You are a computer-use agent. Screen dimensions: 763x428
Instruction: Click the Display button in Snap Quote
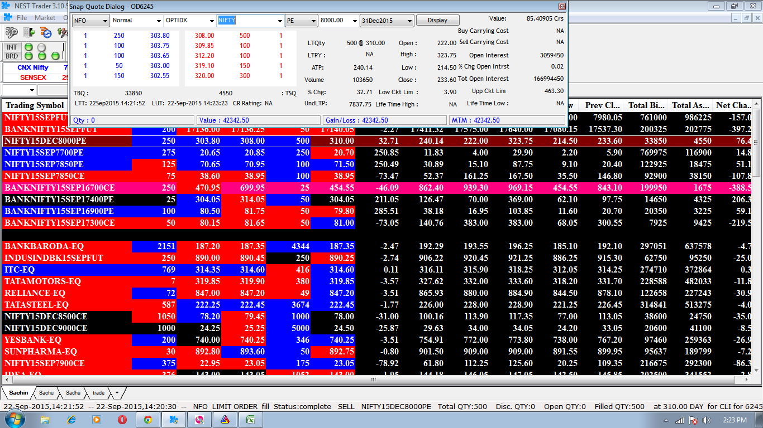(x=437, y=20)
